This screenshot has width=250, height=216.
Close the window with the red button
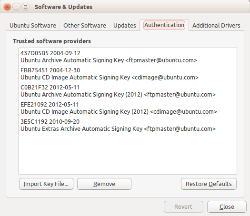pos(7,7)
